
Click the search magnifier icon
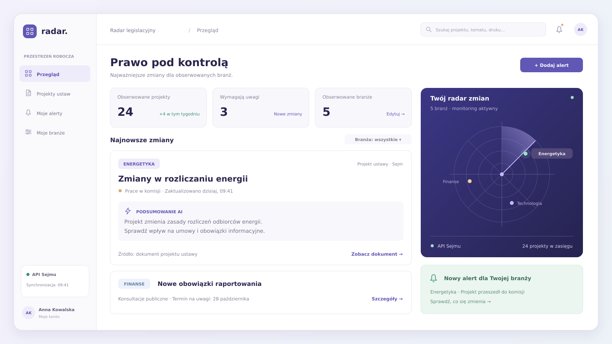coord(429,29)
